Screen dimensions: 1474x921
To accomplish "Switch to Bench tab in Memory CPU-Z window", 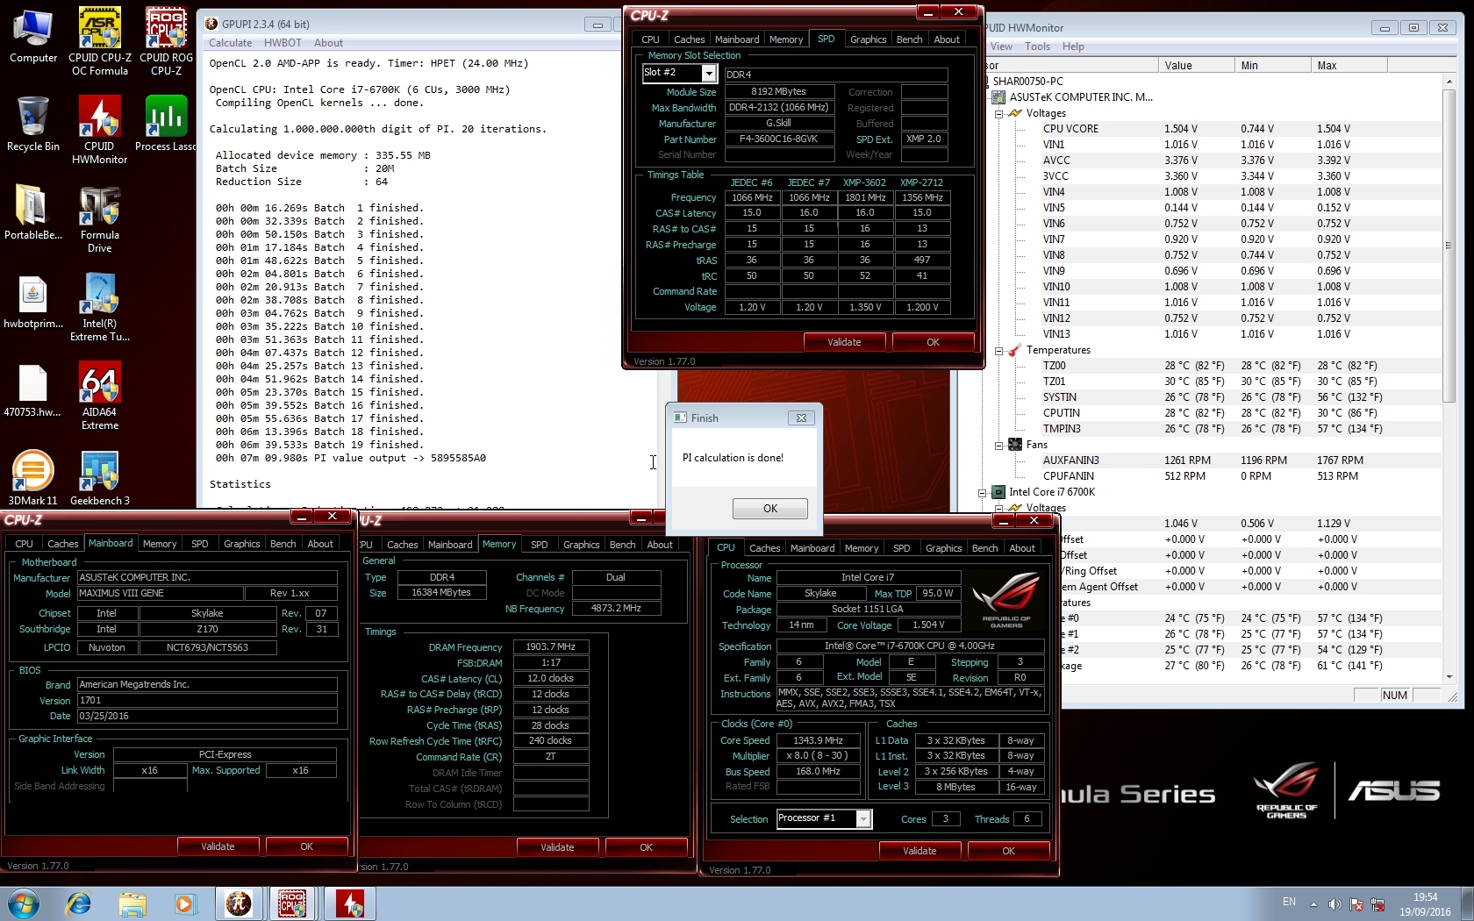I will click(x=622, y=545).
